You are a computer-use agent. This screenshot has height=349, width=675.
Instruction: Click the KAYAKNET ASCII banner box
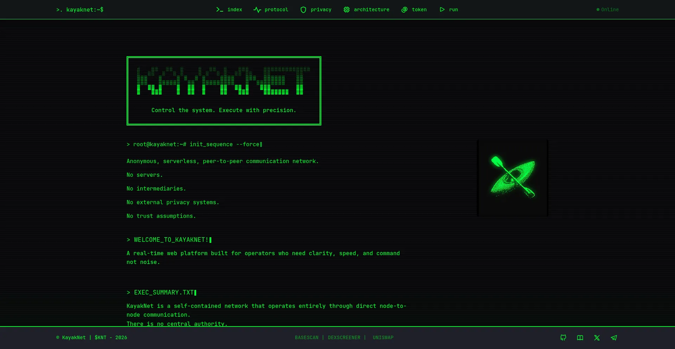pos(224,91)
